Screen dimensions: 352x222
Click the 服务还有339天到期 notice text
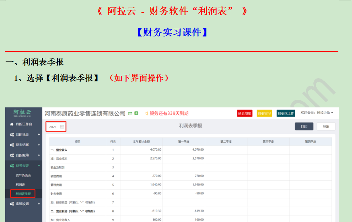click(x=169, y=113)
